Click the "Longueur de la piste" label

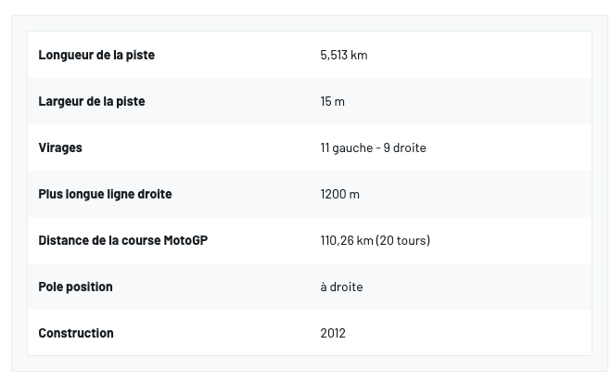pyautogui.click(x=96, y=55)
